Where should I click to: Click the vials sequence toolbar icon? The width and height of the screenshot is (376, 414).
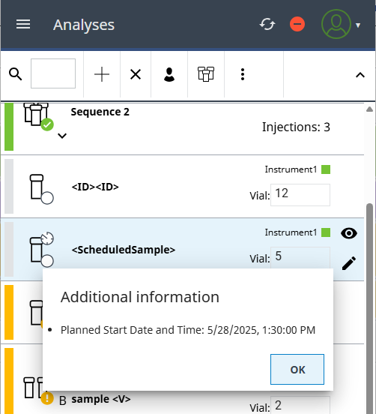point(206,74)
